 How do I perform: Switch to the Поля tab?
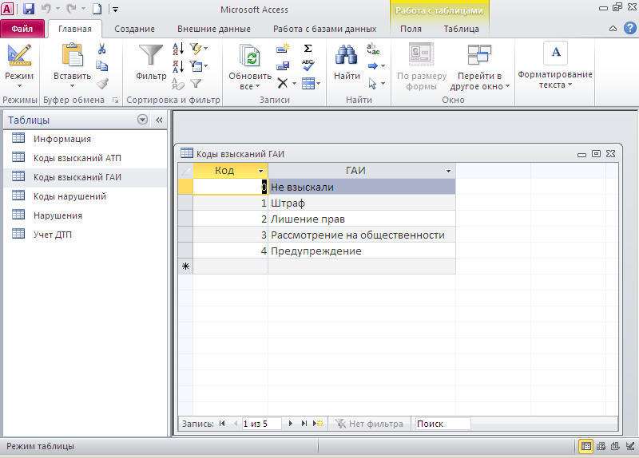tap(411, 29)
